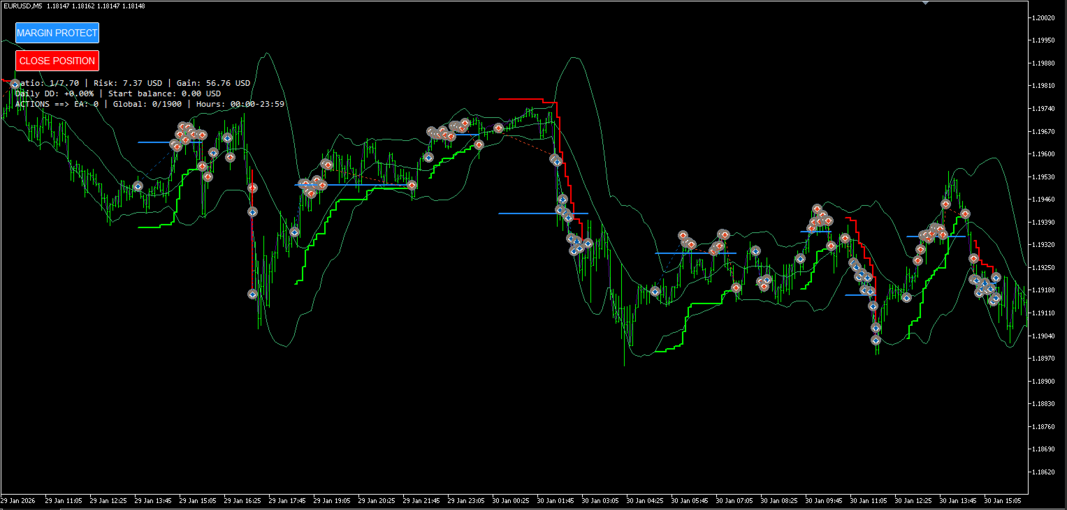Click the 1.19950 price scale label
1067x510 pixels.
[x=1043, y=40]
